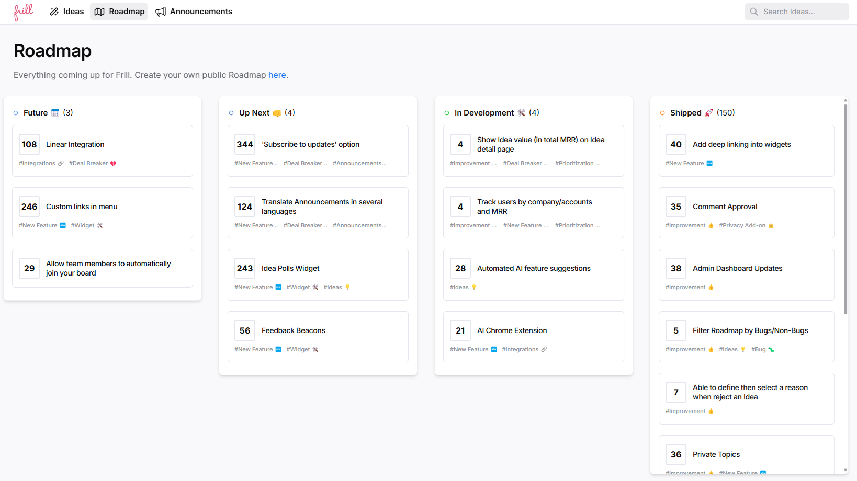Vote for Comment Approval (35)

point(676,207)
